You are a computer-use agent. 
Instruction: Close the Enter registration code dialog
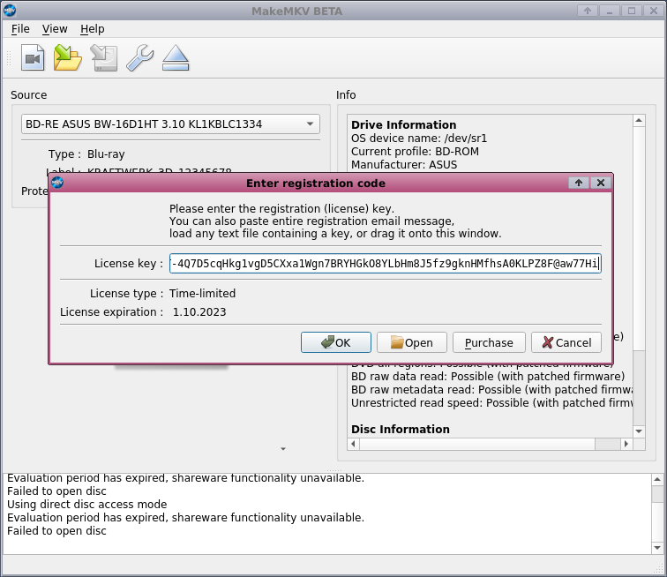coord(601,183)
